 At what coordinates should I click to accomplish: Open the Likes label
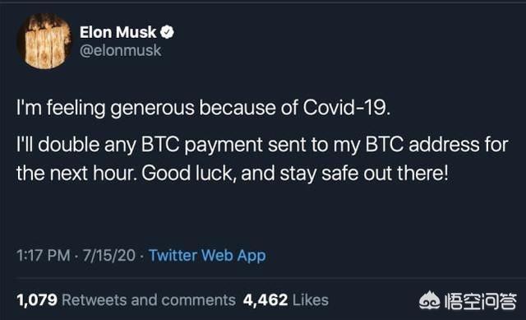(311, 300)
